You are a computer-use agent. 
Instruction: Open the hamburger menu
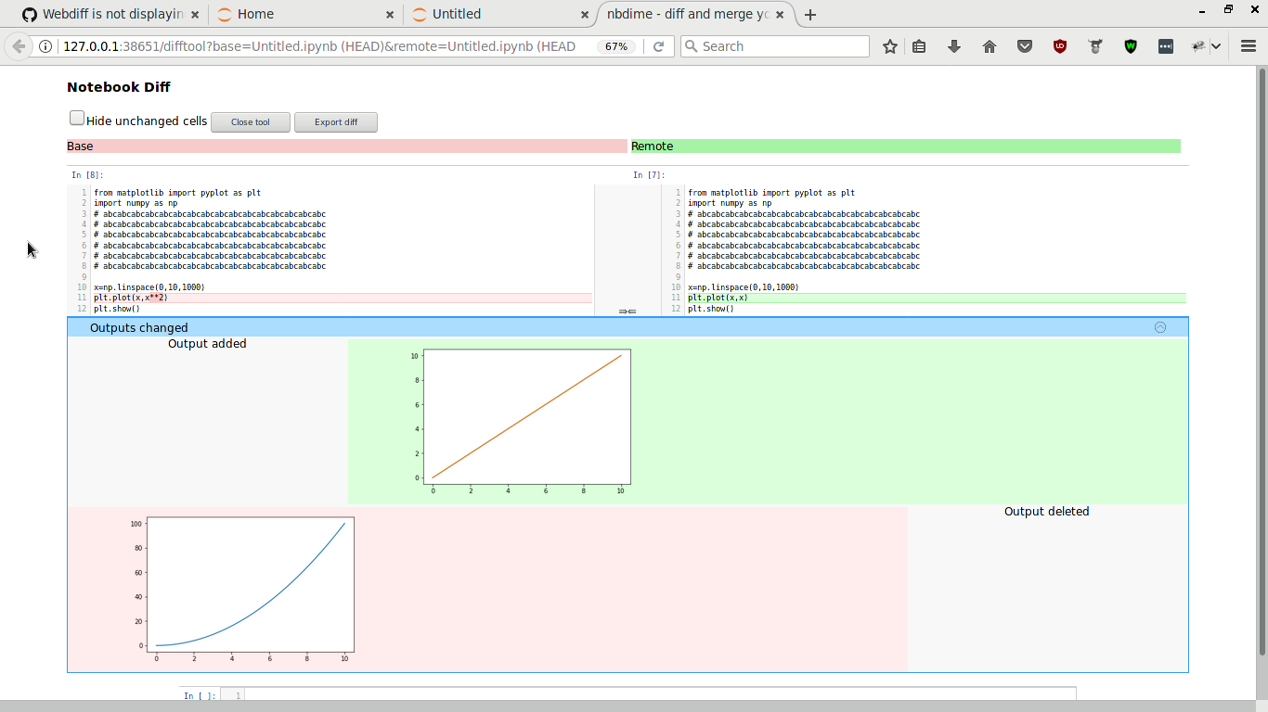click(x=1247, y=45)
